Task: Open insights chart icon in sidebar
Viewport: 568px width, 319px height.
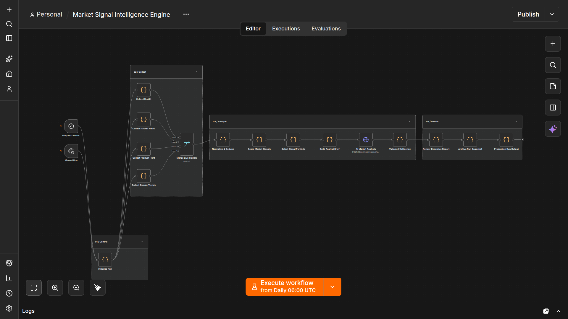Action: point(9,278)
